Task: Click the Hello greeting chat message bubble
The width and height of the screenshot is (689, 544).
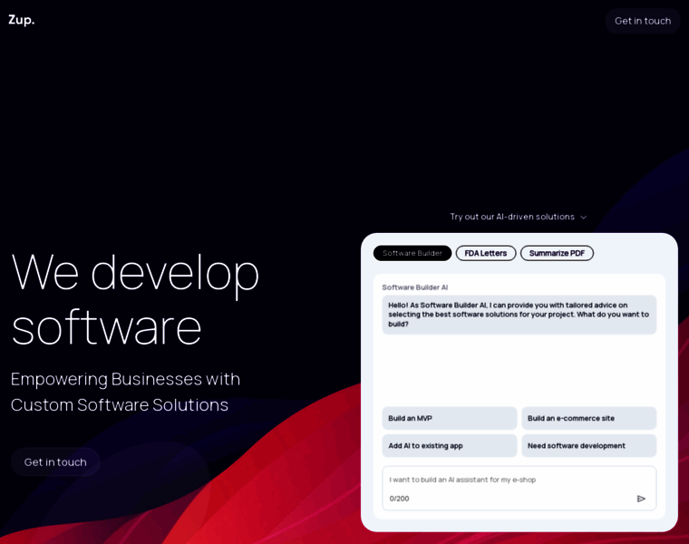Action: [x=519, y=315]
